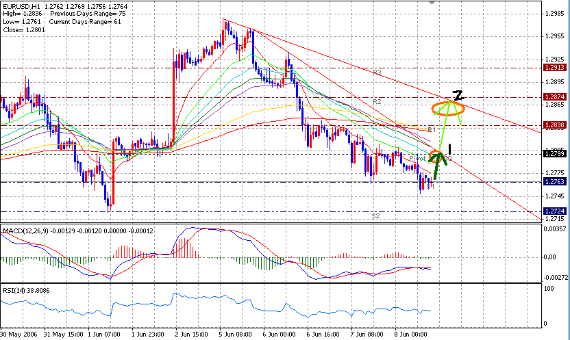Click the 1.2724 blue price tag
Image resolution: width=570 pixels, height=340 pixels.
click(x=555, y=211)
